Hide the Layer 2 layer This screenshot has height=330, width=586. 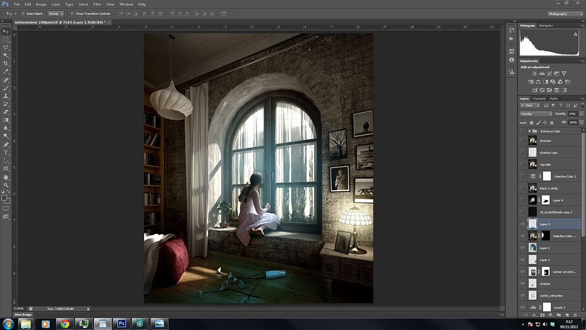tap(523, 248)
